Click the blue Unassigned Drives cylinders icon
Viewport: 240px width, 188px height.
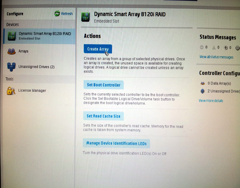pyautogui.click(x=11, y=67)
